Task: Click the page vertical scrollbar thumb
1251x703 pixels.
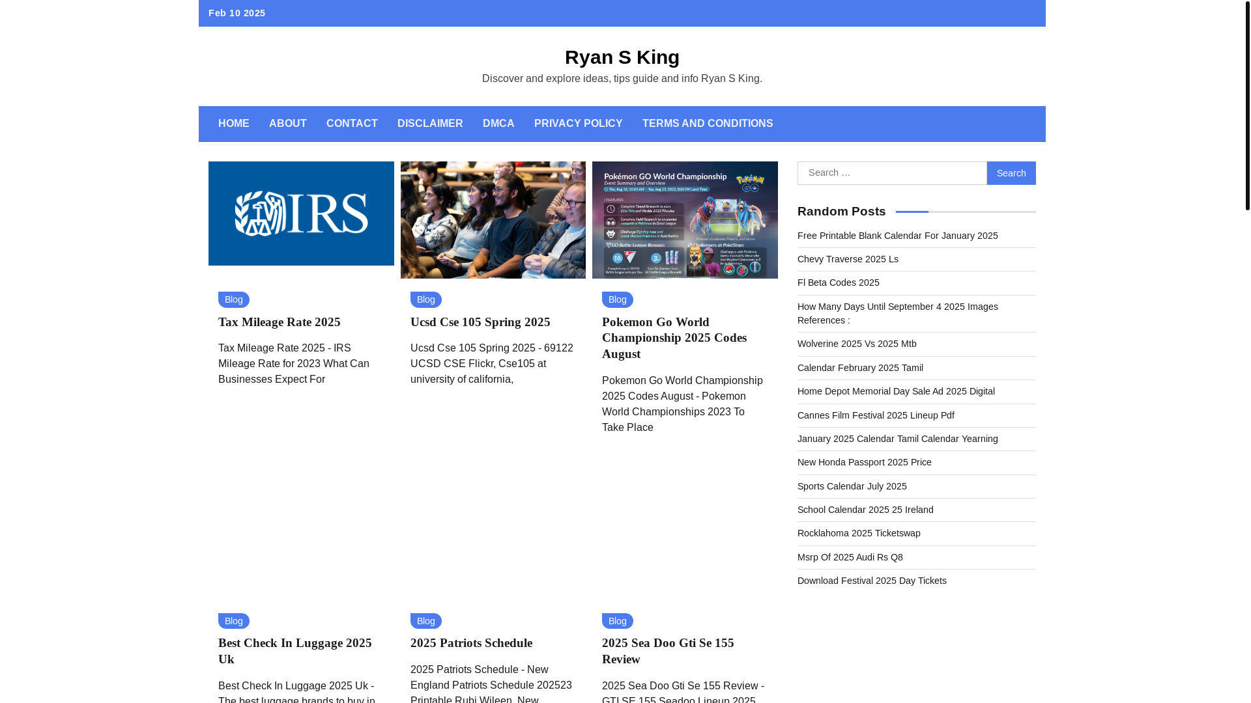Action: tap(1247, 105)
